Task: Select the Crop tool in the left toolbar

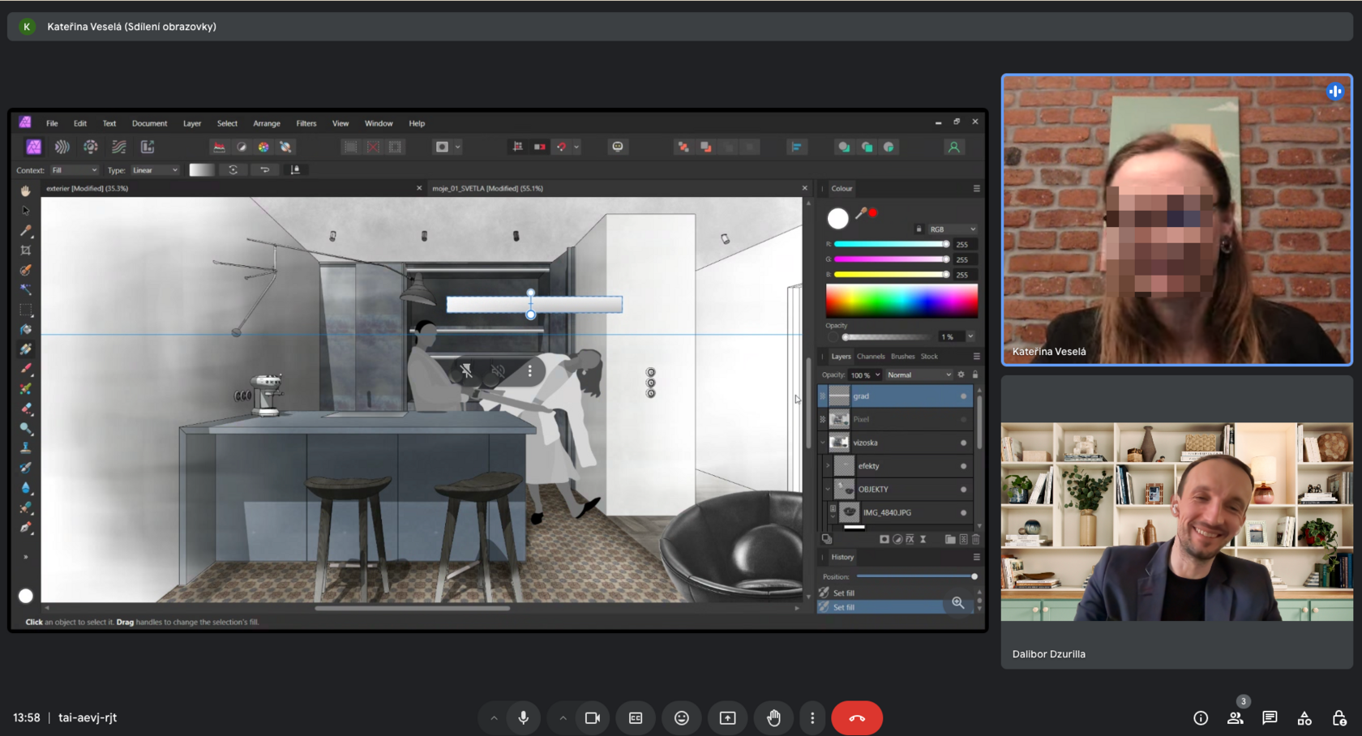Action: point(26,250)
